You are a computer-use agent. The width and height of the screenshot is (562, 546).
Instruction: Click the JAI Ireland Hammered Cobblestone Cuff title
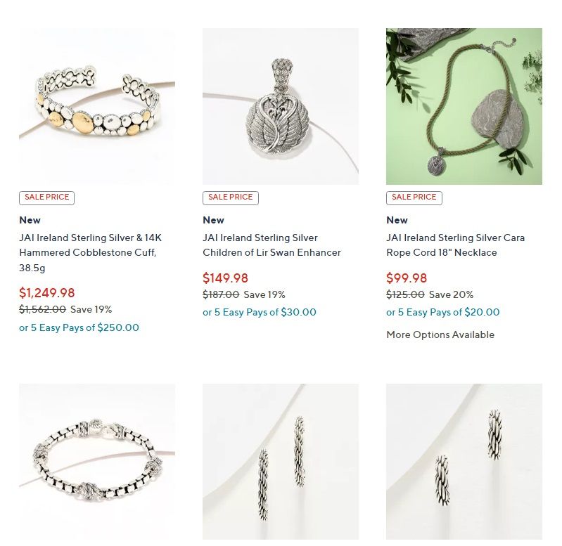point(90,253)
